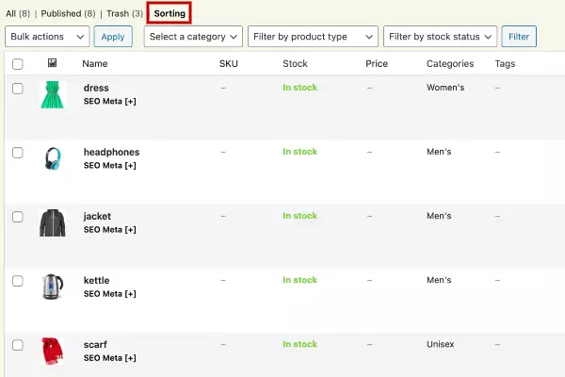Open the Filter by stock status dropdown
This screenshot has height=377, width=565.
click(x=440, y=37)
